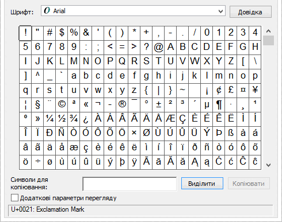Select the capital Ć with acute
The image size is (282, 222).
(x=219, y=162)
